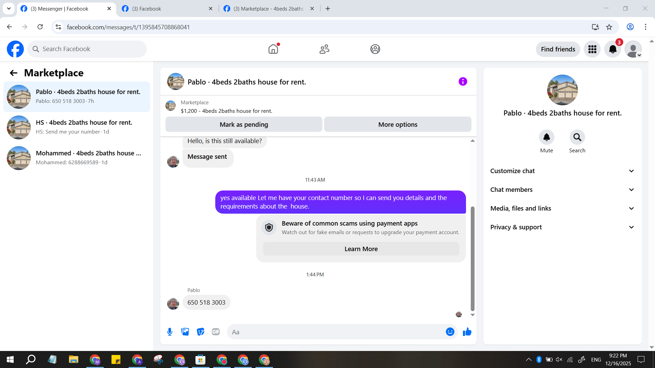Reload the page
Image resolution: width=655 pixels, height=368 pixels.
(x=40, y=27)
